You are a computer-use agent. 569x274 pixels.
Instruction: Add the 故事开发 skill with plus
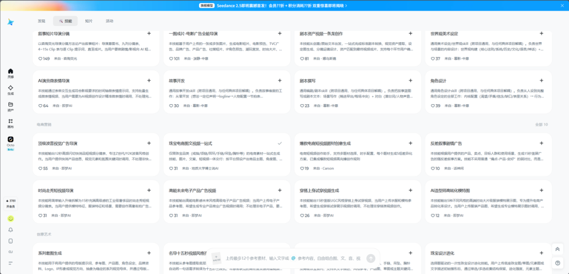(279, 80)
